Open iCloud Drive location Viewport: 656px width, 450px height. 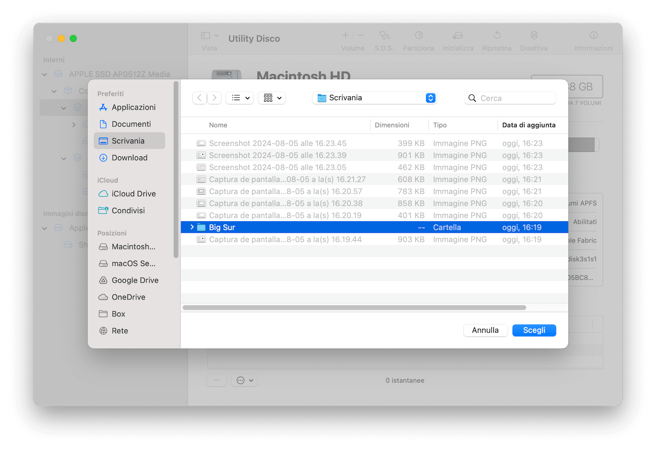coord(129,194)
